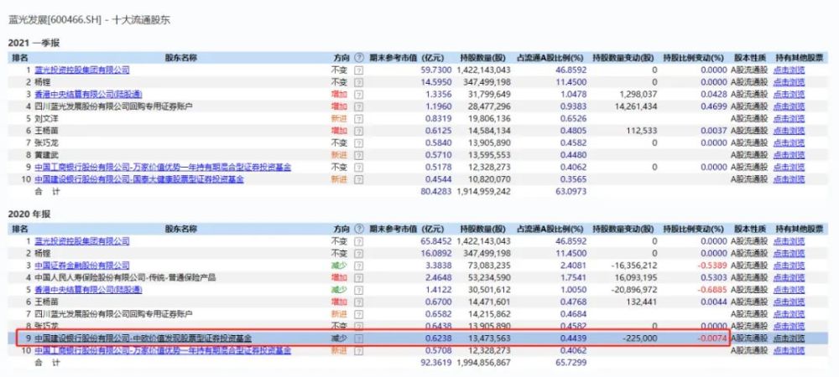Click question icon in 张巧龙 row of 2020 年报
This screenshot has width=839, height=377.
[358, 326]
